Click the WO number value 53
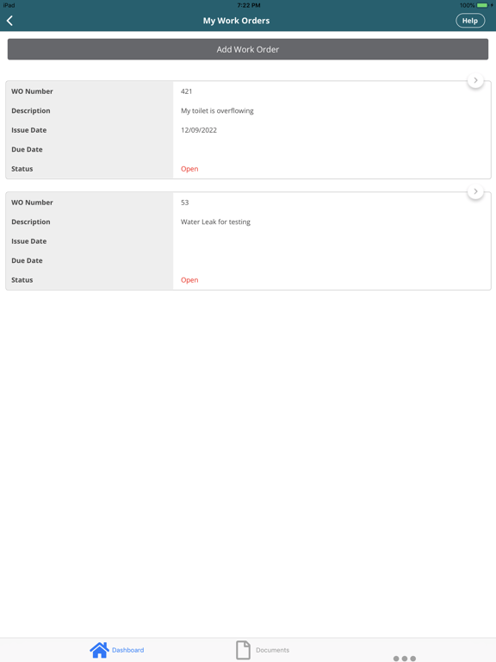 (x=185, y=203)
